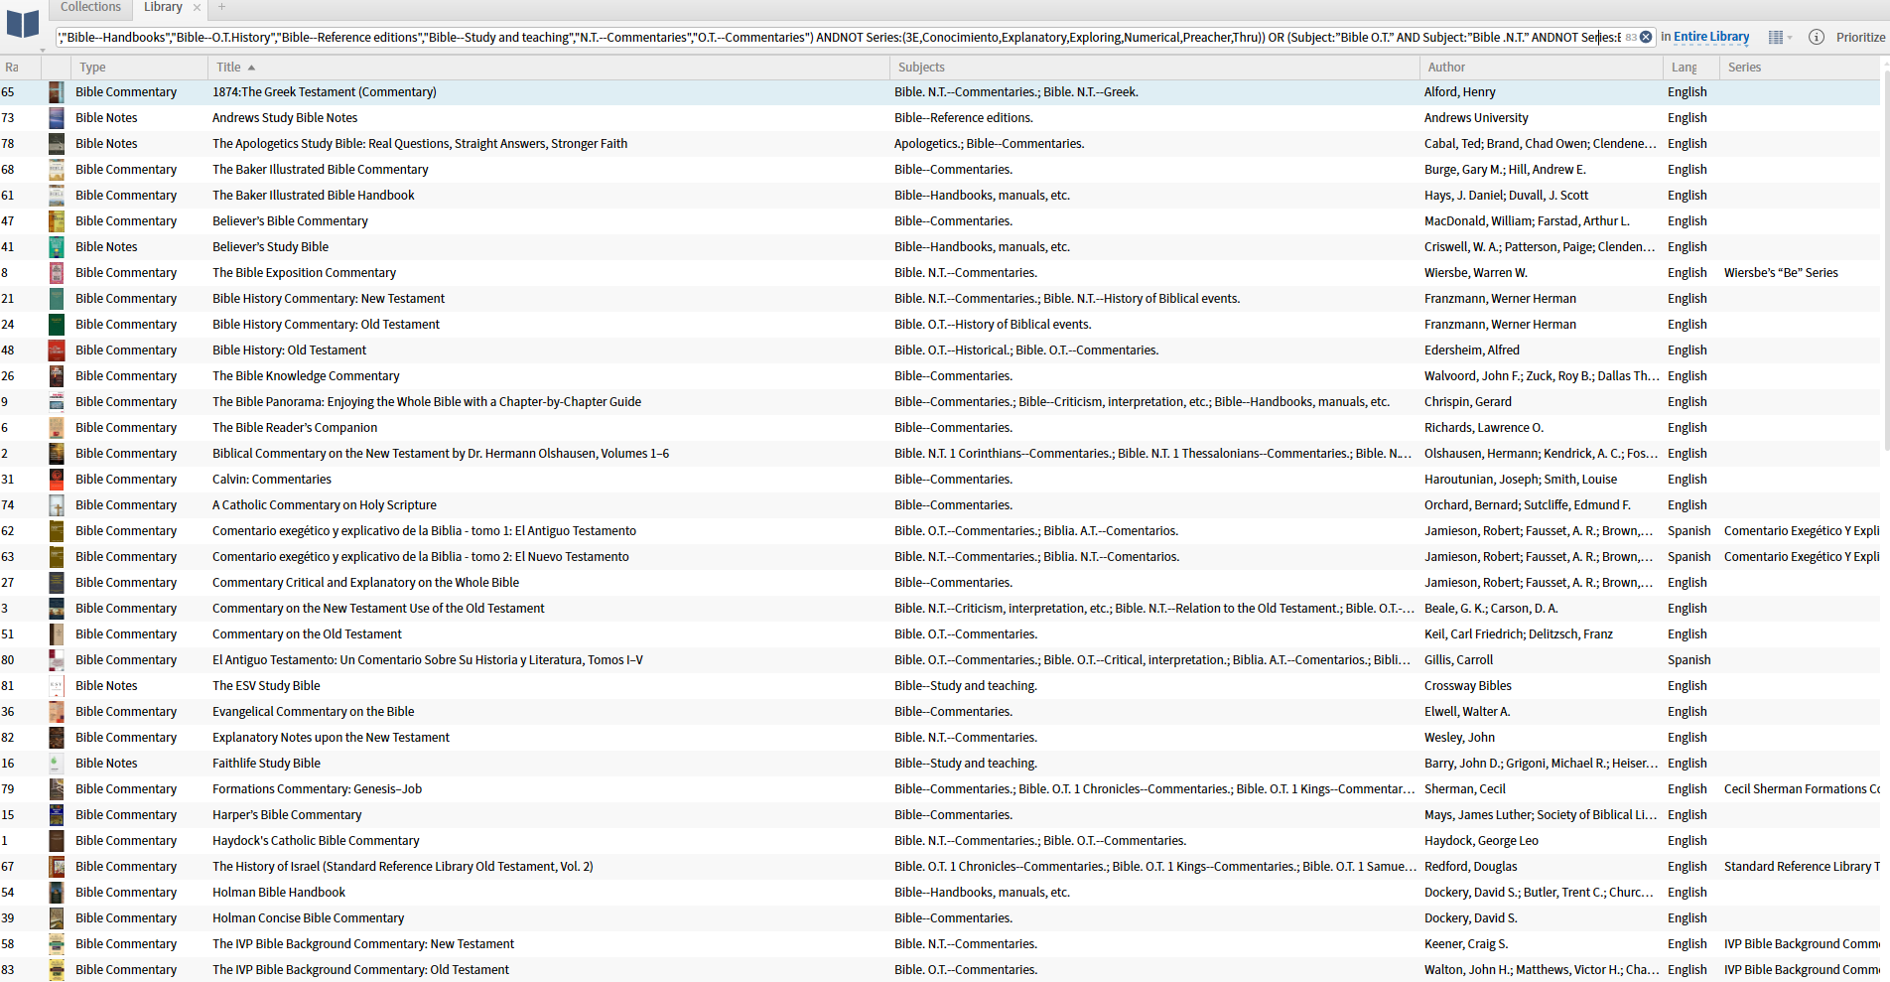
Task: Select title "Bible History Commentary: Old Testament"
Action: click(326, 325)
